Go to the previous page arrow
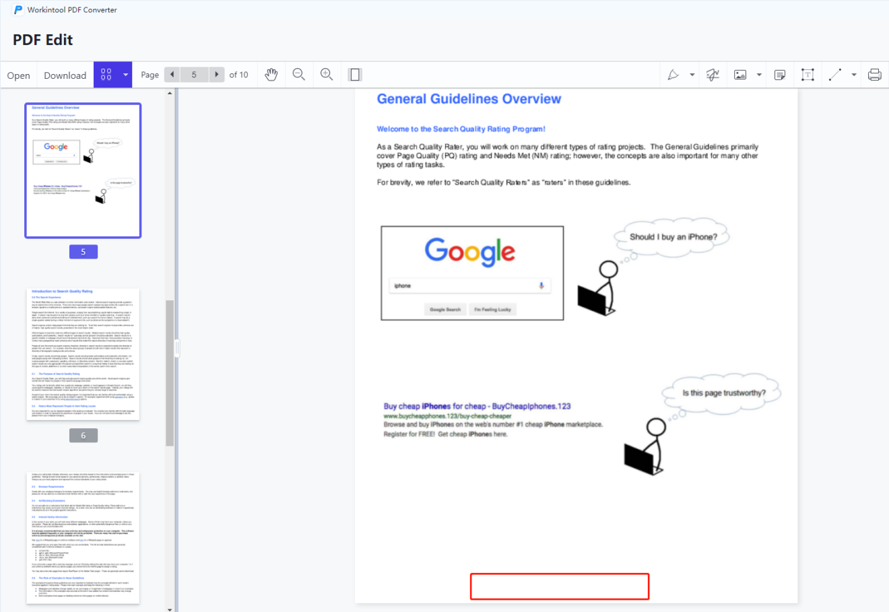889x612 pixels. pos(172,75)
